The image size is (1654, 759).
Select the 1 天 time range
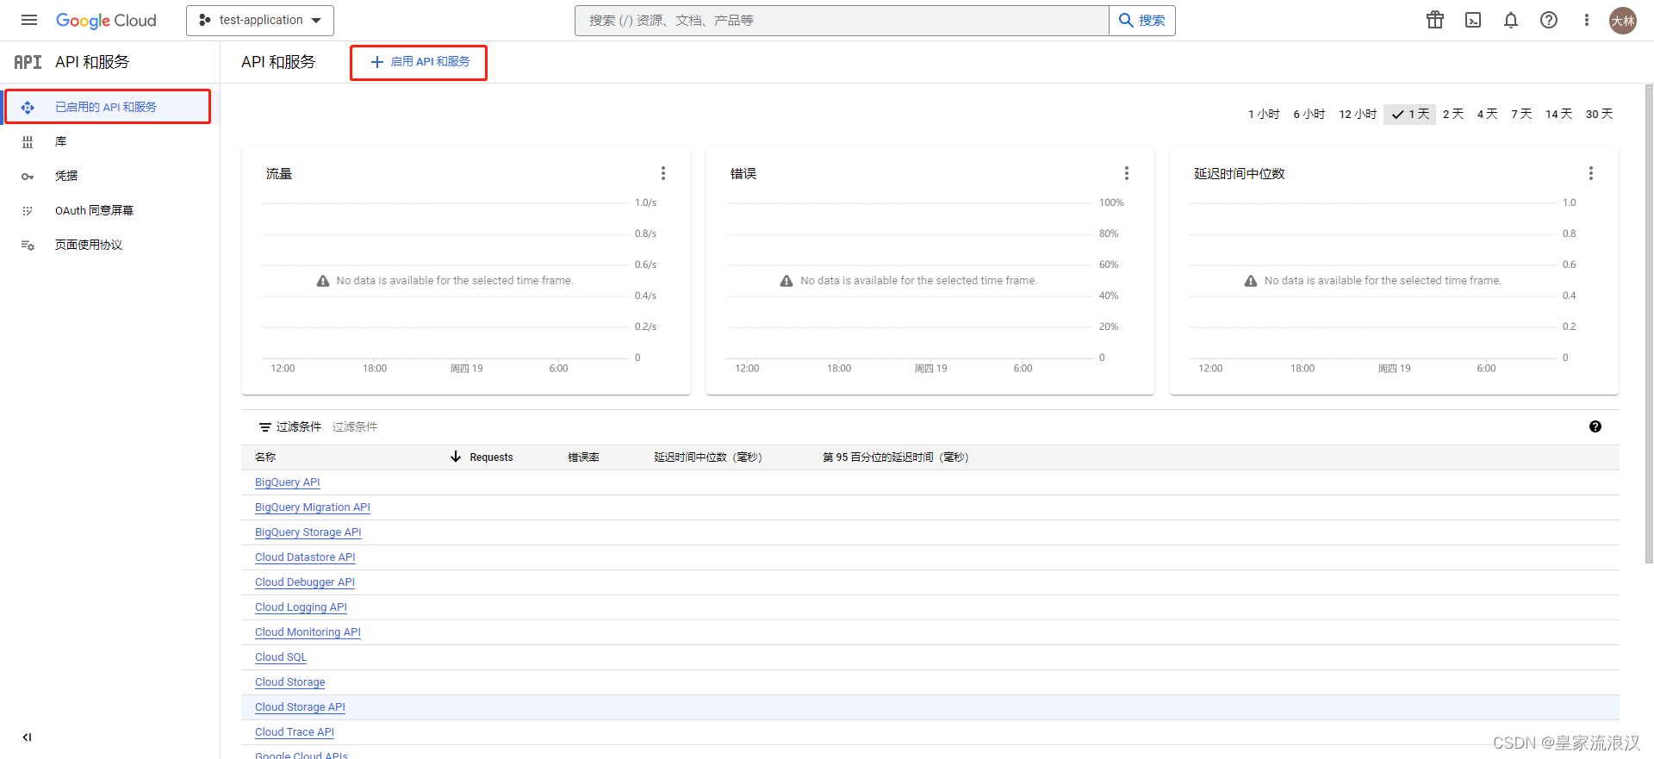(x=1410, y=114)
